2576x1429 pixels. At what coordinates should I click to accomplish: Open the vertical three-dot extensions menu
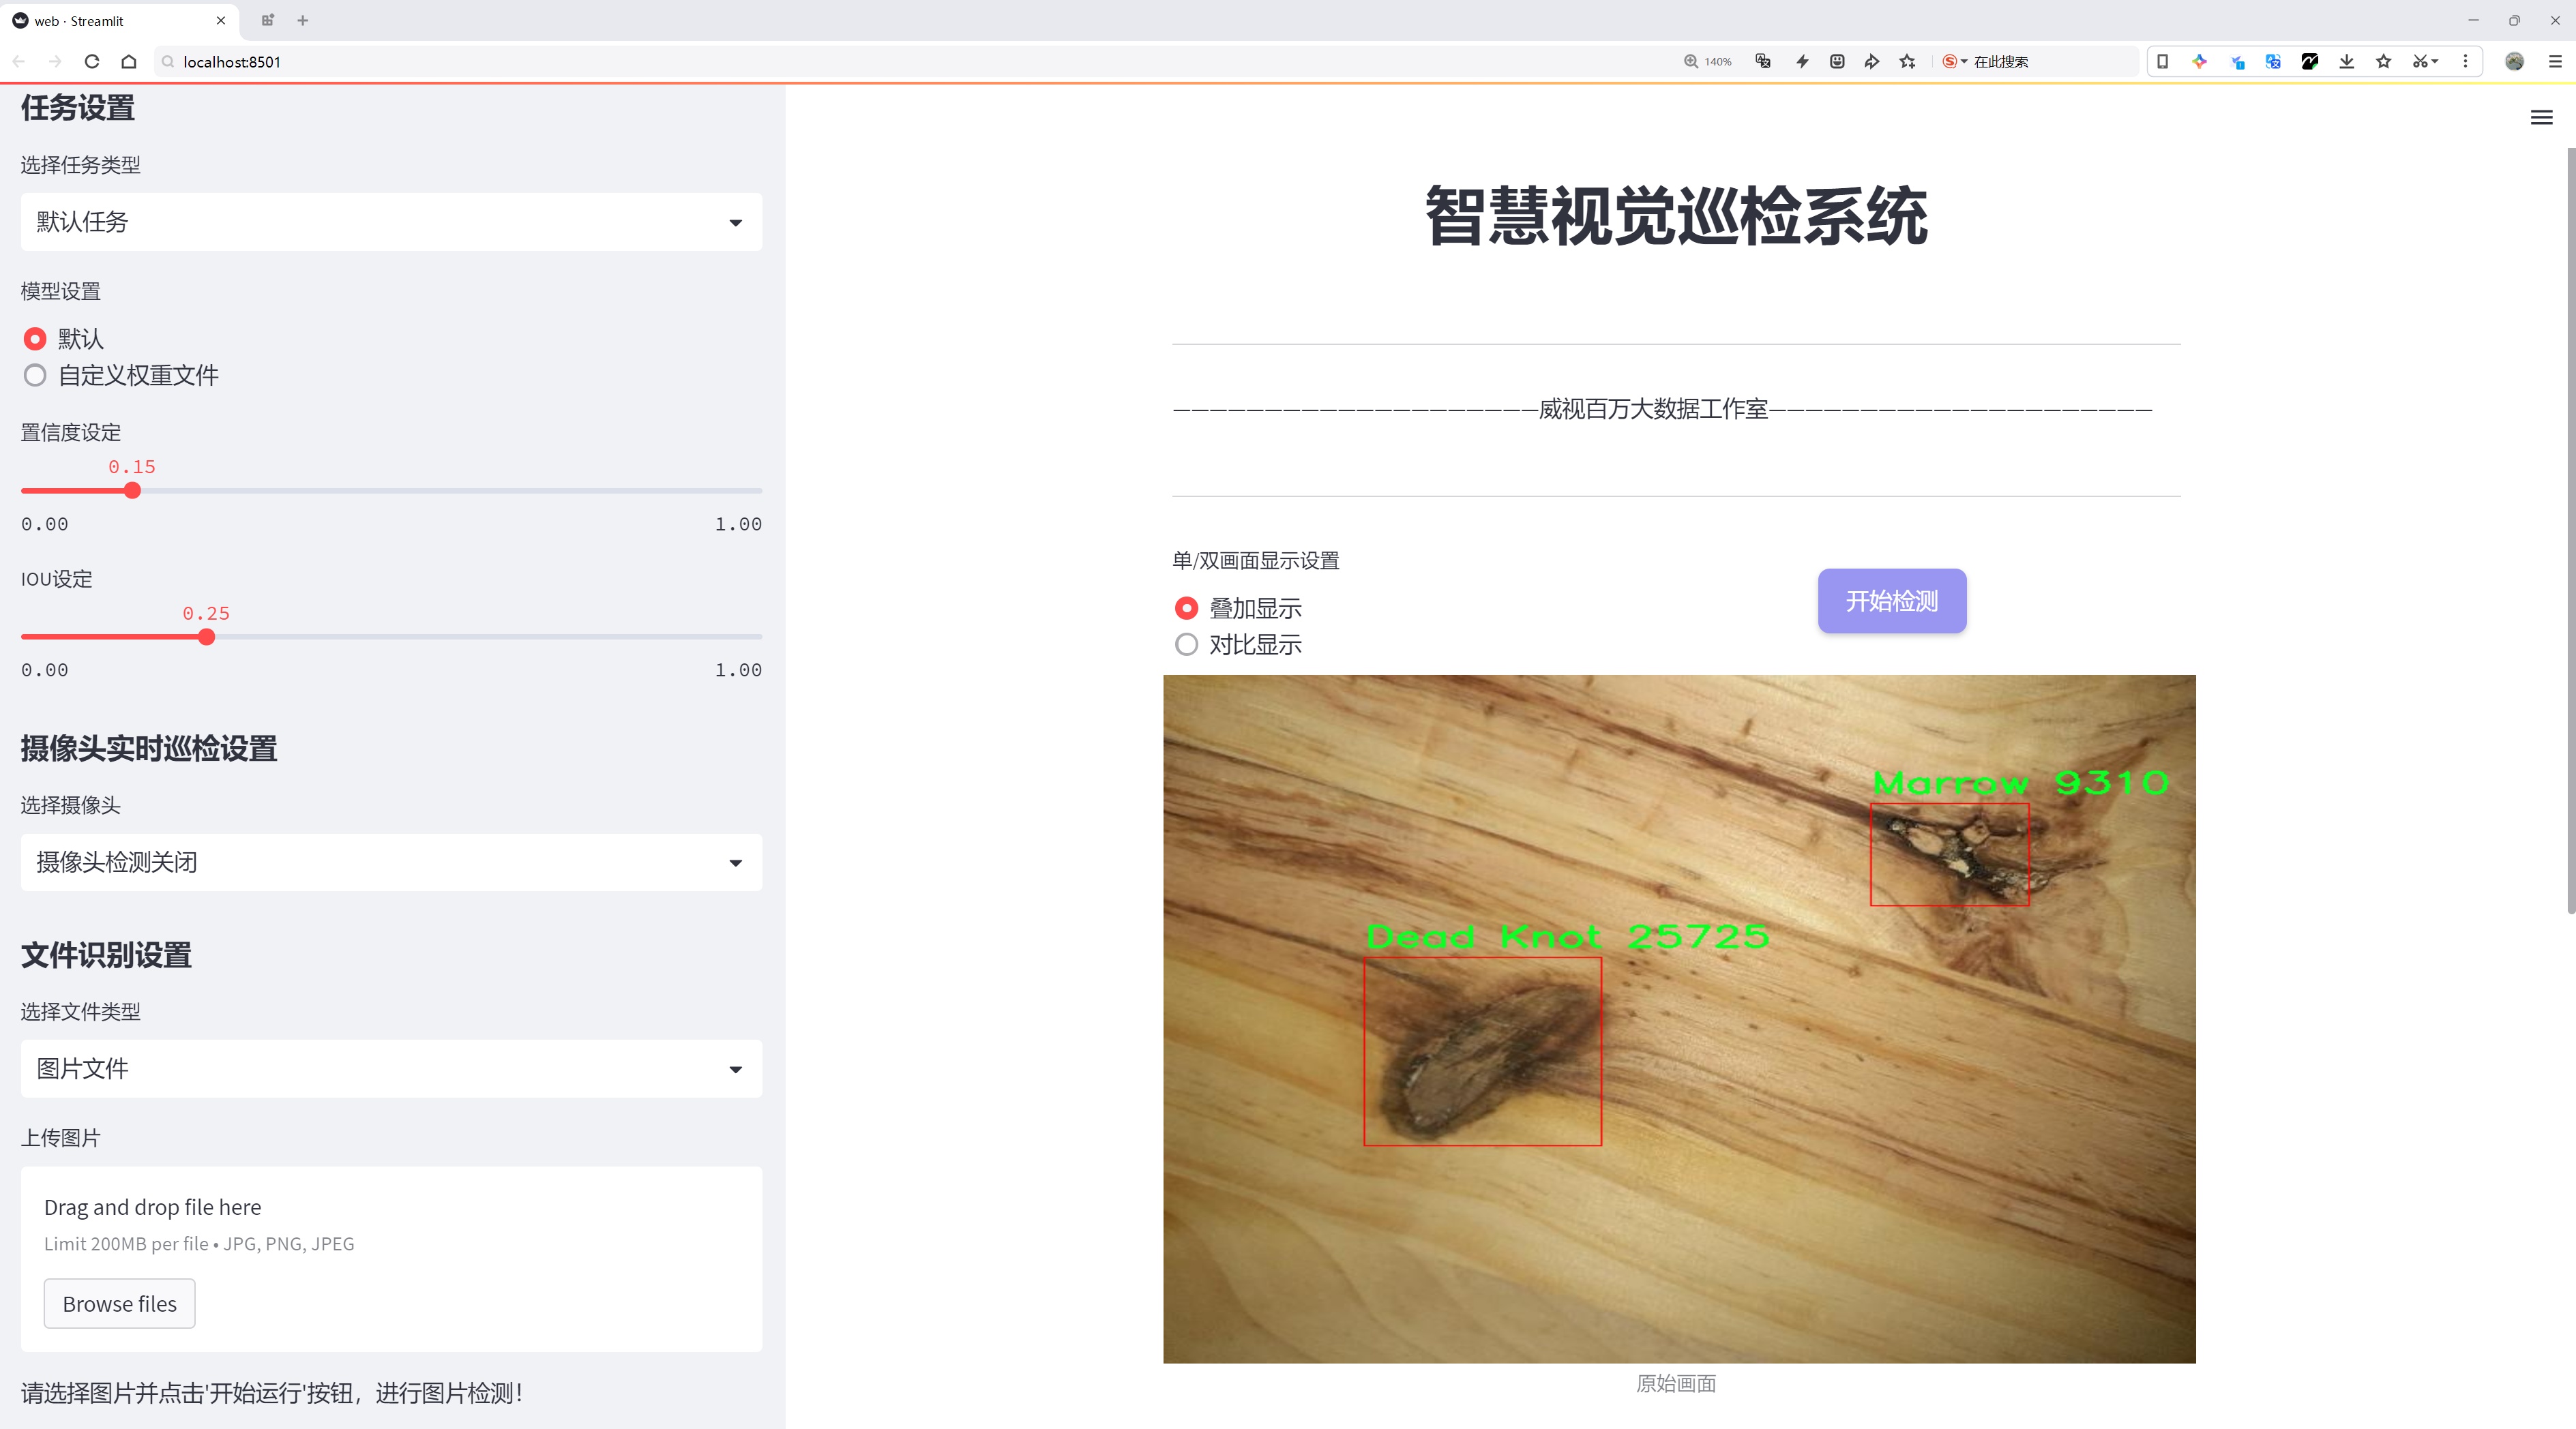click(2465, 62)
